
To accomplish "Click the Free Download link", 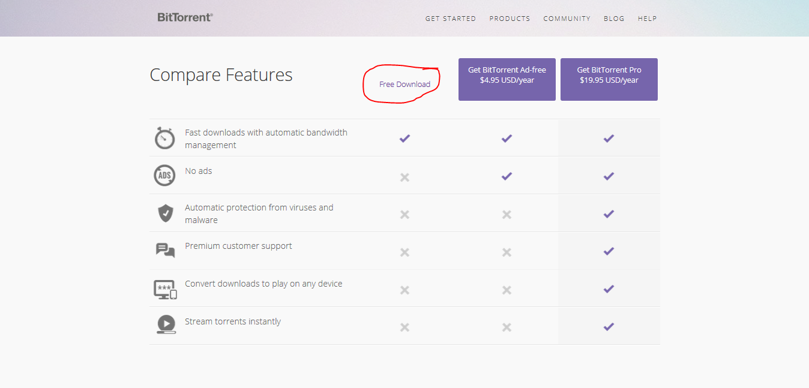I will (x=404, y=85).
